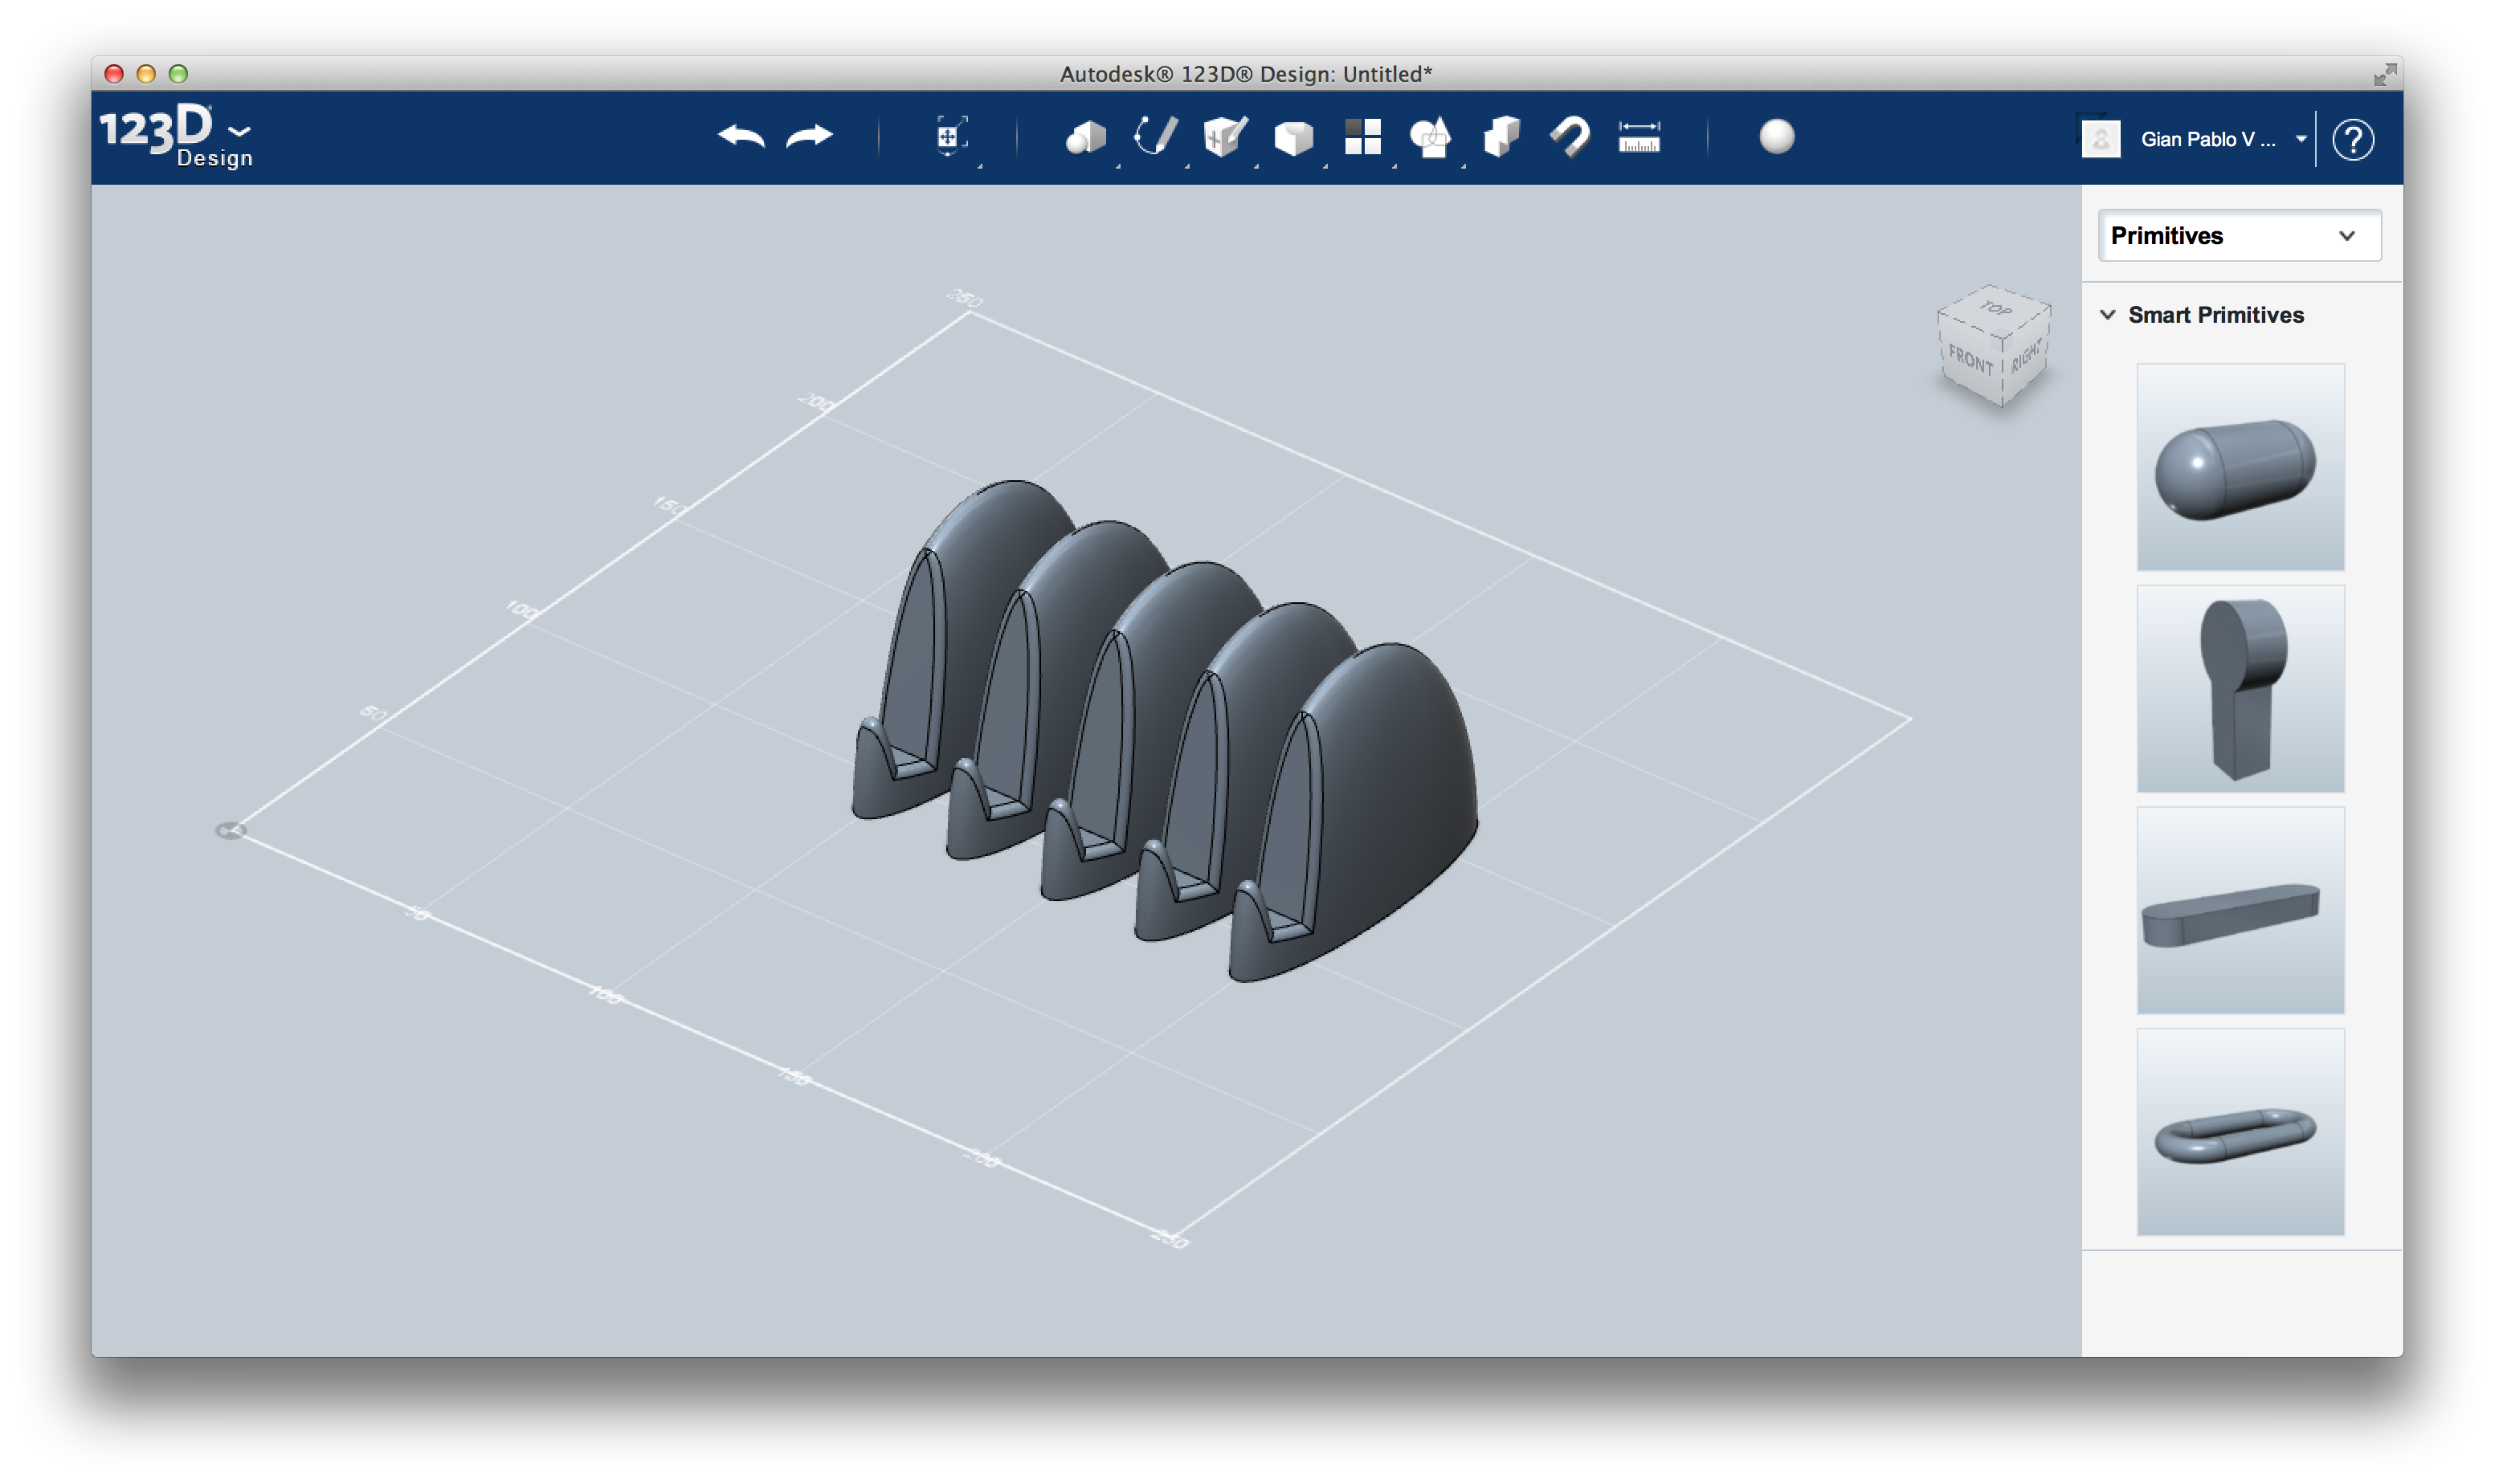Open the Material sphere icon
The width and height of the screenshot is (2495, 1484).
1776,137
